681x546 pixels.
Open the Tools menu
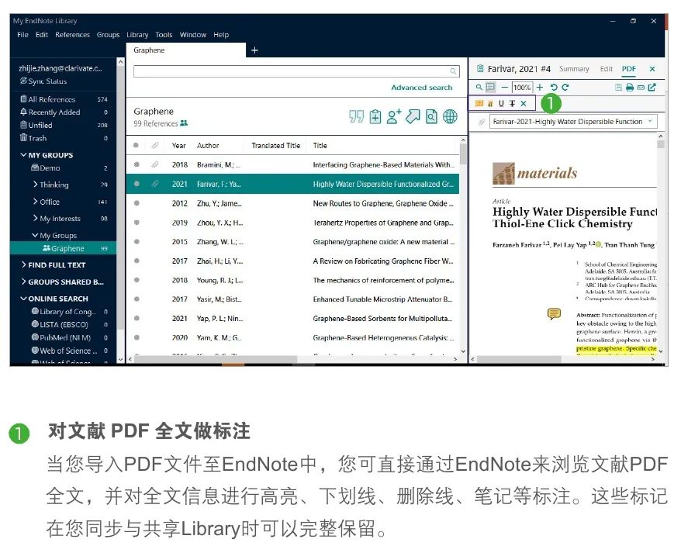click(x=164, y=35)
